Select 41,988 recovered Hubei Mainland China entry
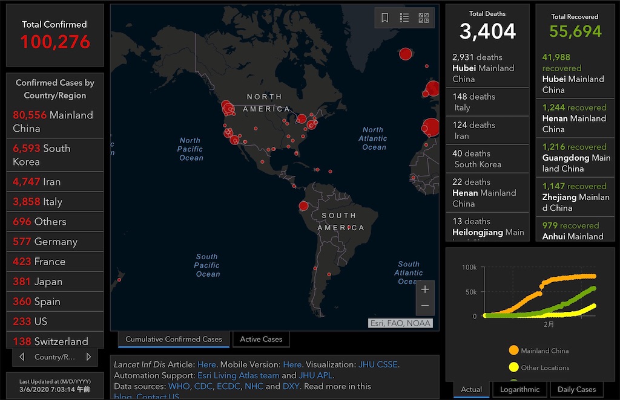This screenshot has width=620, height=400. point(575,74)
